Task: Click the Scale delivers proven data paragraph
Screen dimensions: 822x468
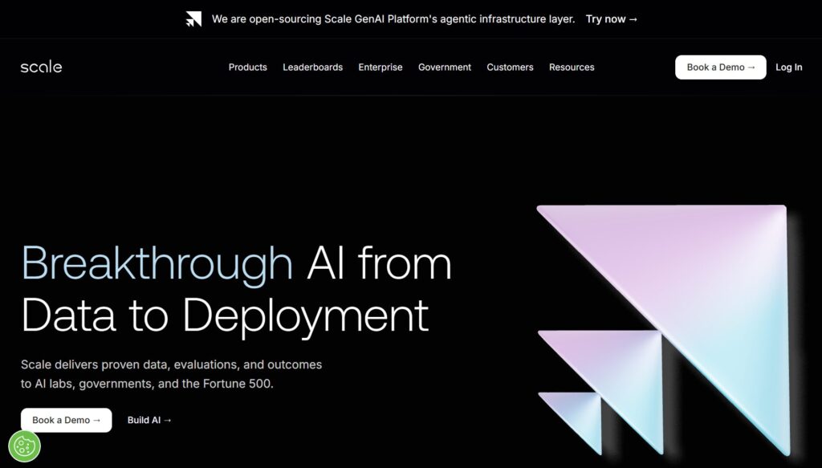Action: click(x=171, y=374)
